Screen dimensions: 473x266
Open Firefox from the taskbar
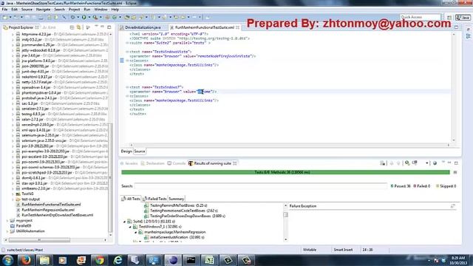click(27, 260)
